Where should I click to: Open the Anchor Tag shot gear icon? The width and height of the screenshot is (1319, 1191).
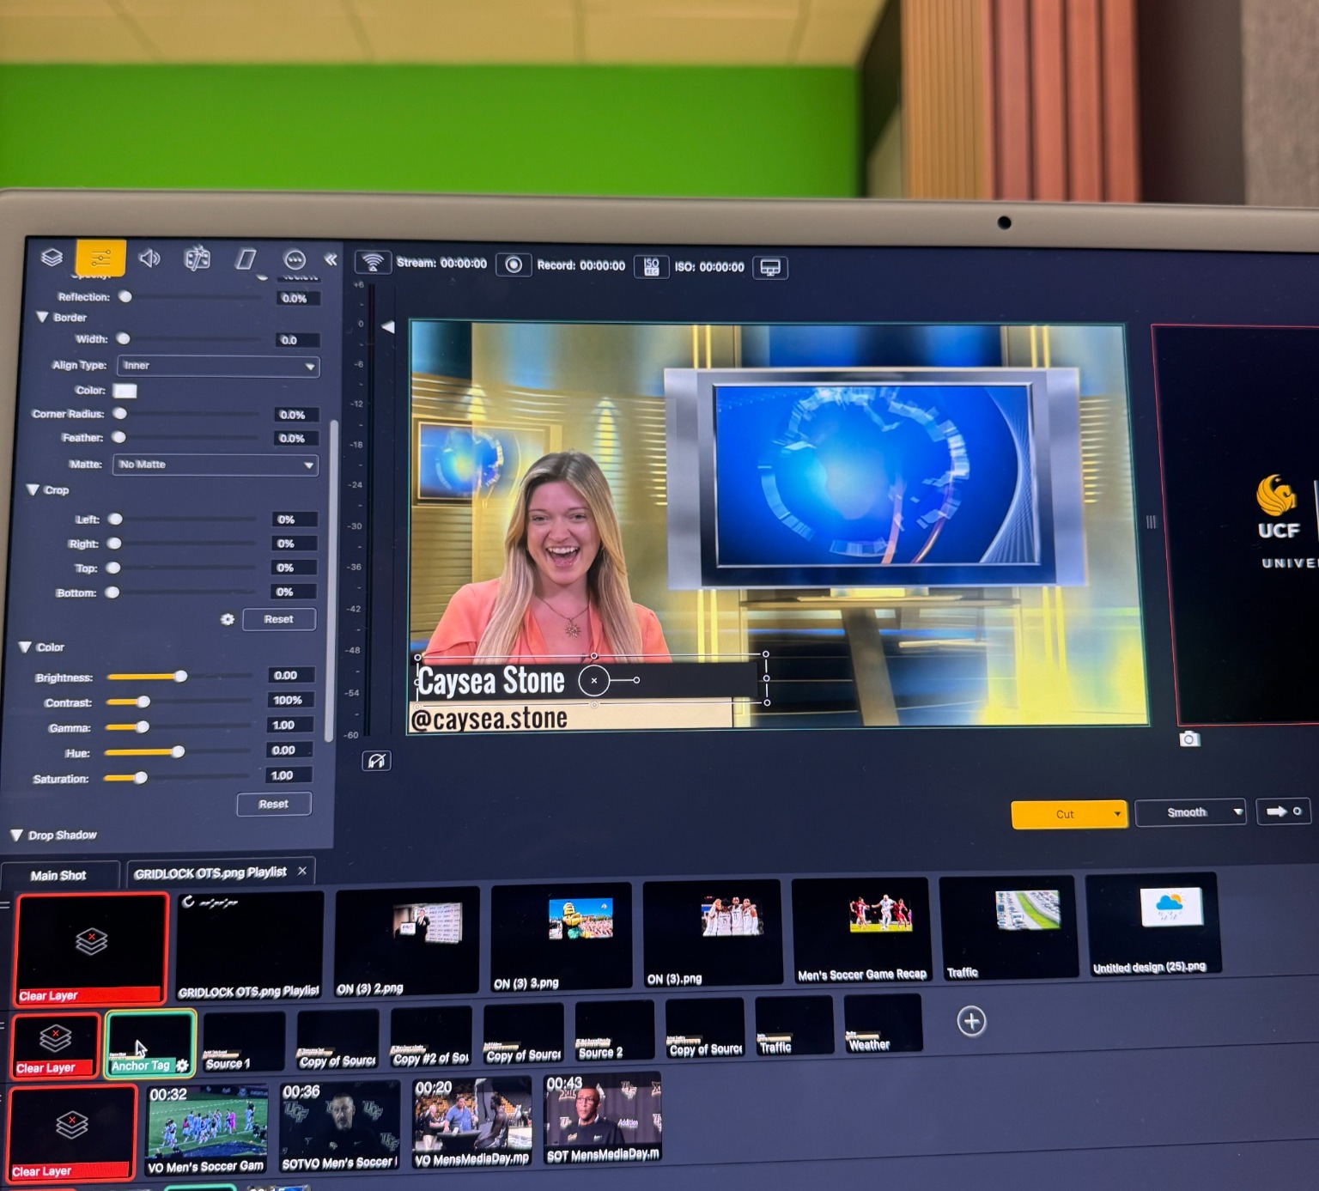pyautogui.click(x=182, y=1065)
